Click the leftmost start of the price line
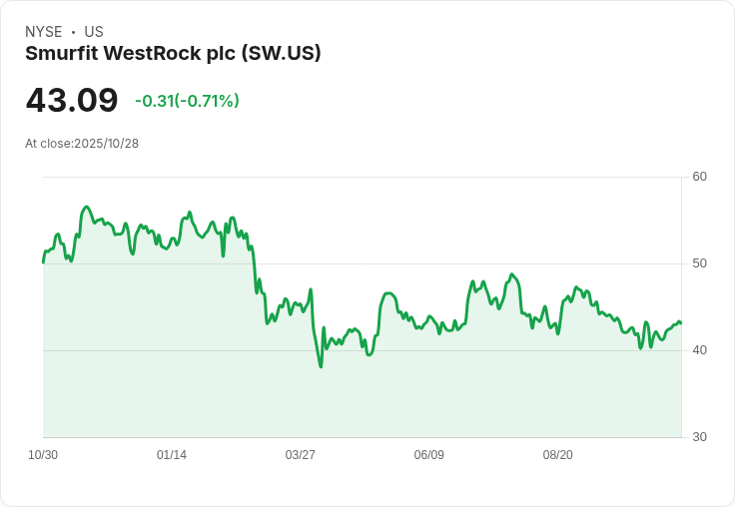 [43, 261]
